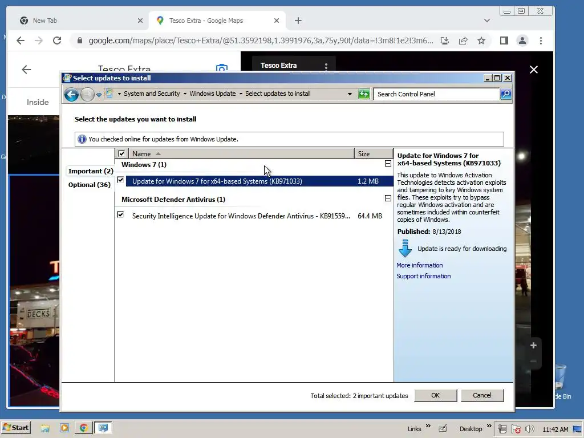
Task: Close the Tesco Extra Google Maps tab
Action: [x=277, y=21]
